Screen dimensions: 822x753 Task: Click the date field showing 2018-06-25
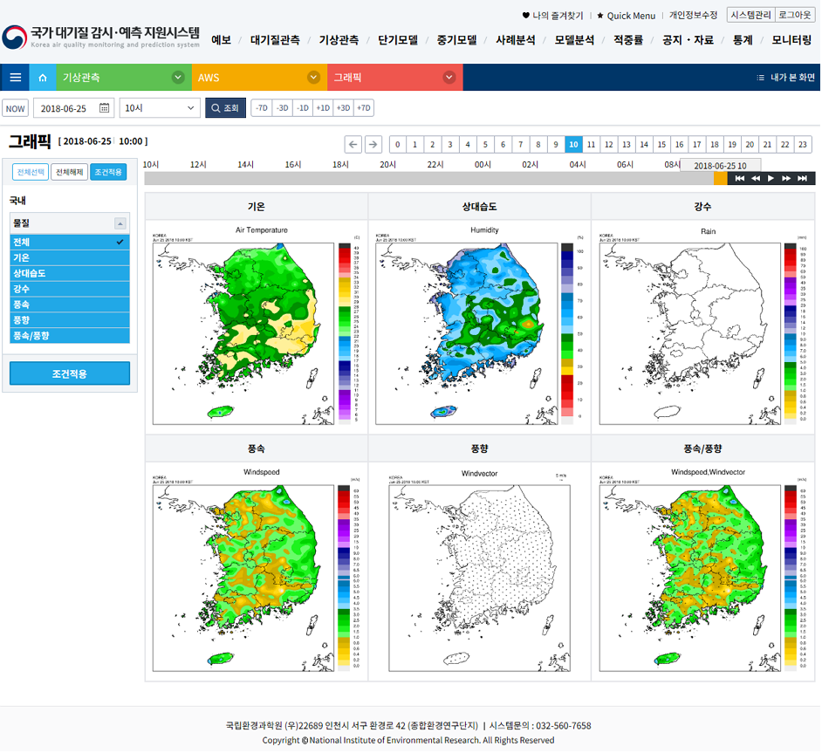pos(74,108)
